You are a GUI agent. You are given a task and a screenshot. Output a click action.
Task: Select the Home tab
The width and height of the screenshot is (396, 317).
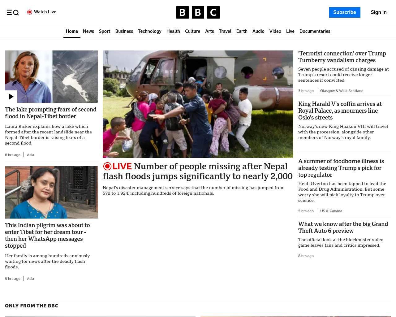tap(72, 31)
